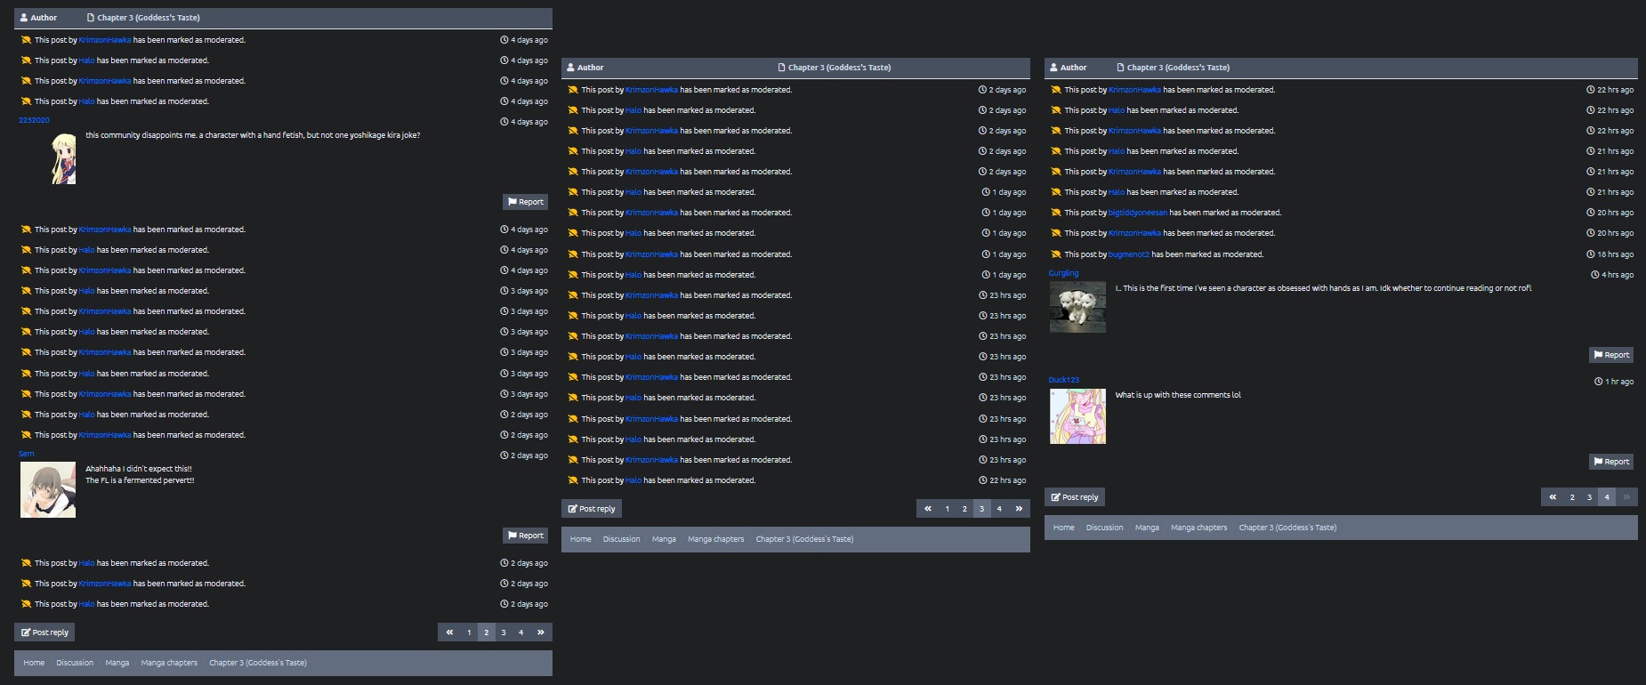Click the clock icon beside '18 hrs ago'
The height and width of the screenshot is (685, 1646).
[1590, 254]
